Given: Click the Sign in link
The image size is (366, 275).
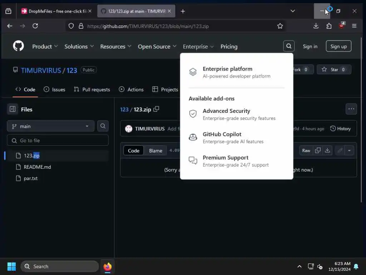Looking at the screenshot, I should tap(310, 46).
